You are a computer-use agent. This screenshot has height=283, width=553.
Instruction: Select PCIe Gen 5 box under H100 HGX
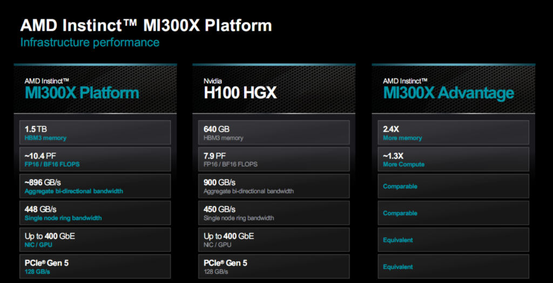(274, 266)
